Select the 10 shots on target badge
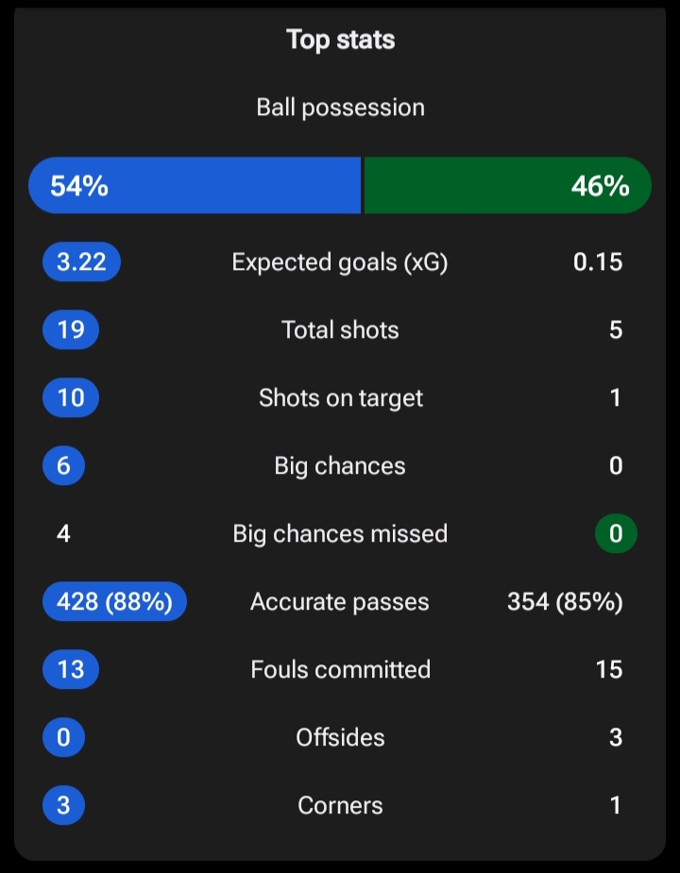This screenshot has width=680, height=873. pyautogui.click(x=71, y=398)
